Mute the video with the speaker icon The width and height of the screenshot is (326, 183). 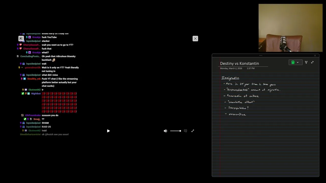[165, 131]
